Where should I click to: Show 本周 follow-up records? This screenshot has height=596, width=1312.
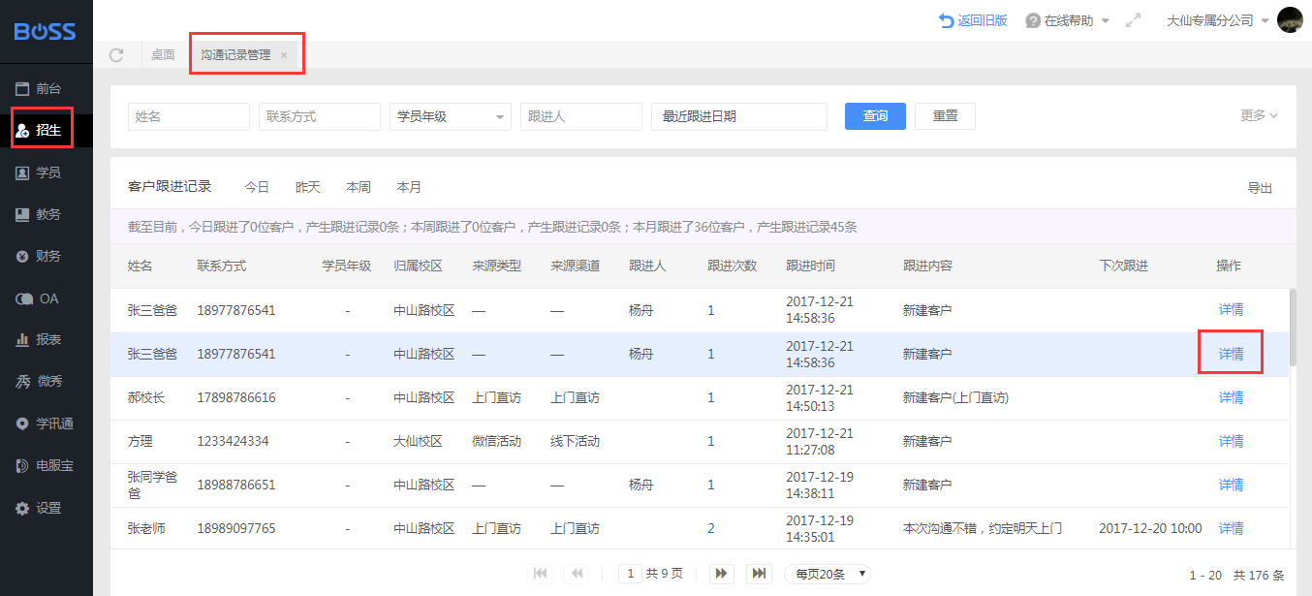pyautogui.click(x=359, y=187)
